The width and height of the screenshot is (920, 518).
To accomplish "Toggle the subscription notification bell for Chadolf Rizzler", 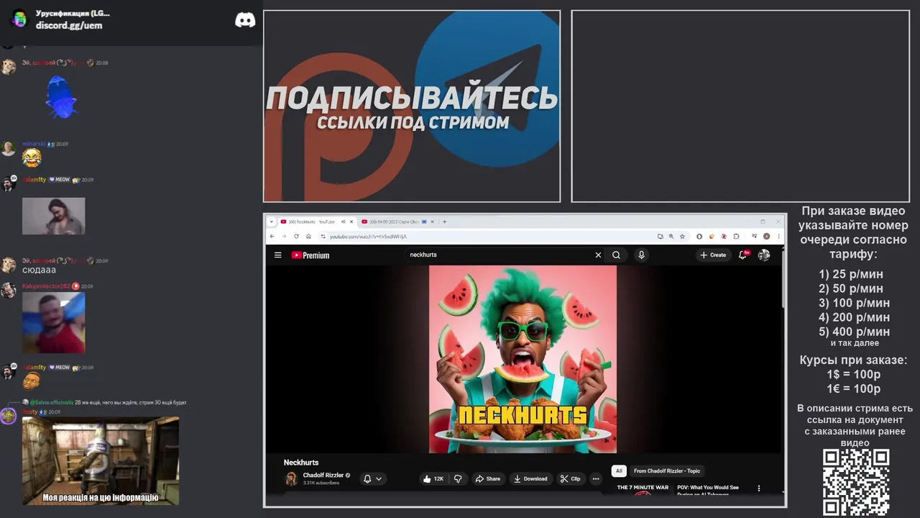I will pos(367,478).
